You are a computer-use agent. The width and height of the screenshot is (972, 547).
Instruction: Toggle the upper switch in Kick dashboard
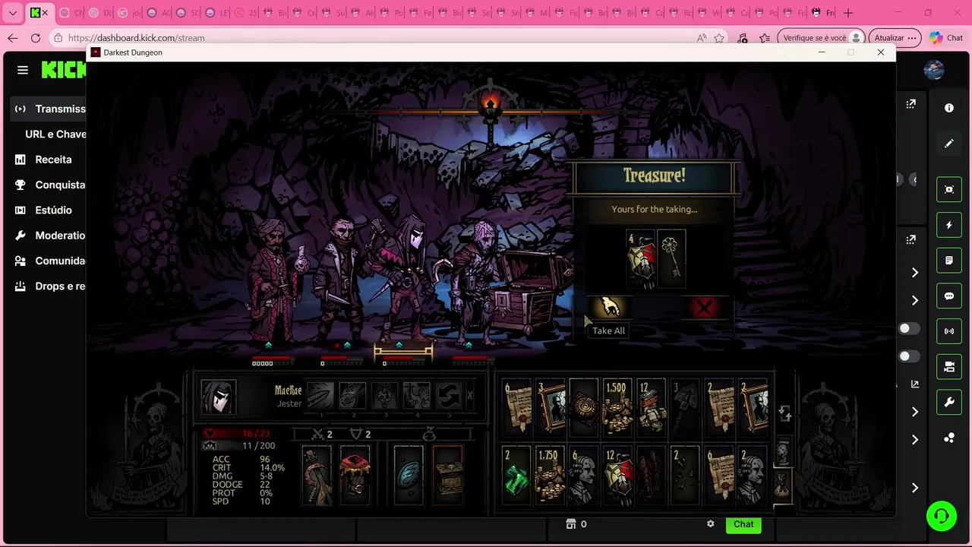[908, 328]
